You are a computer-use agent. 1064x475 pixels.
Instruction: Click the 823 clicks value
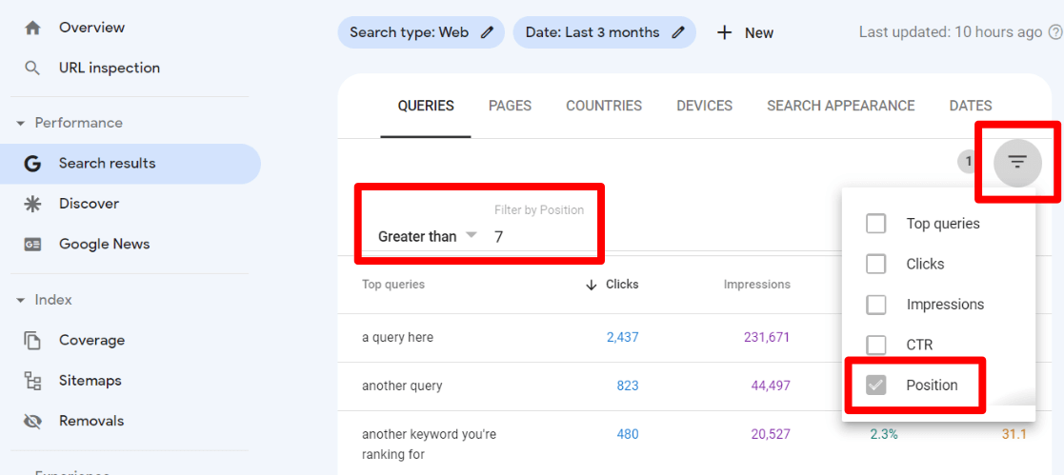point(628,386)
